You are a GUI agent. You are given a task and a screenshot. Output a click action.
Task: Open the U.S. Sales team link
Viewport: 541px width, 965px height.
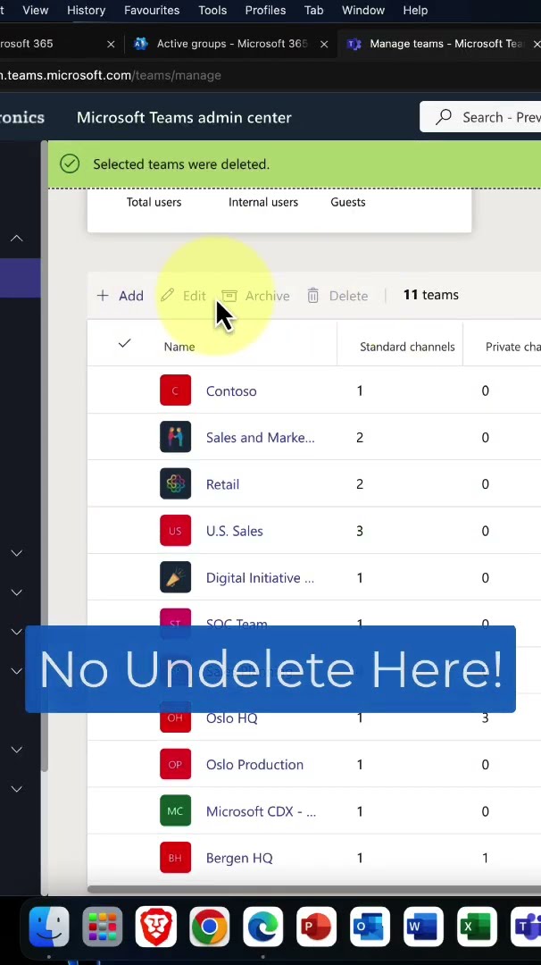pos(234,531)
